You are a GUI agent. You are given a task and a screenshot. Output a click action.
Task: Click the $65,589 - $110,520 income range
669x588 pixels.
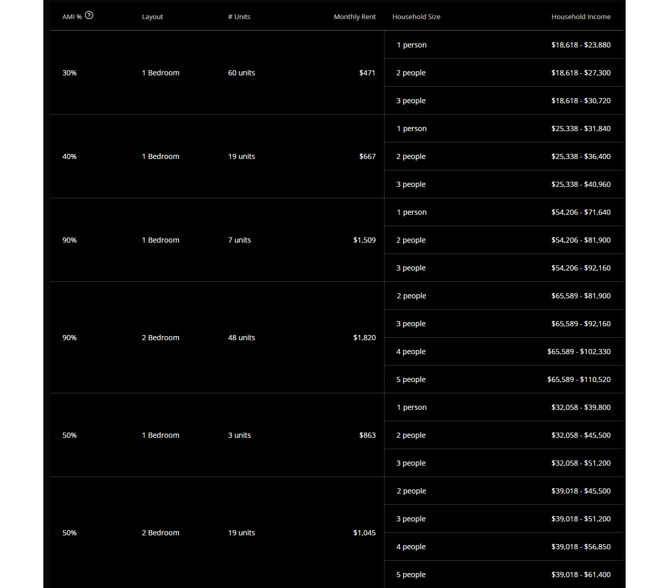pos(579,379)
